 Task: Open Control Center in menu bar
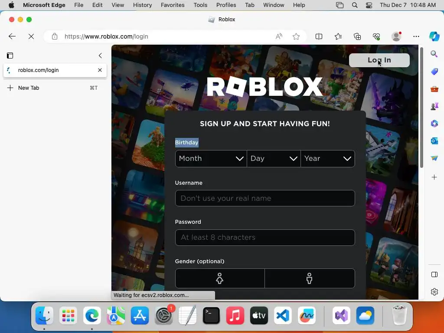369,5
